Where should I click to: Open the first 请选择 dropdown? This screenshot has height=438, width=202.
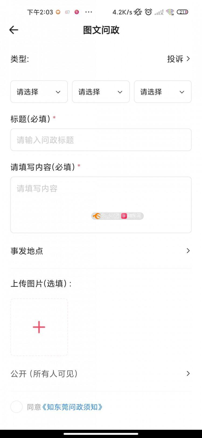[x=39, y=92]
